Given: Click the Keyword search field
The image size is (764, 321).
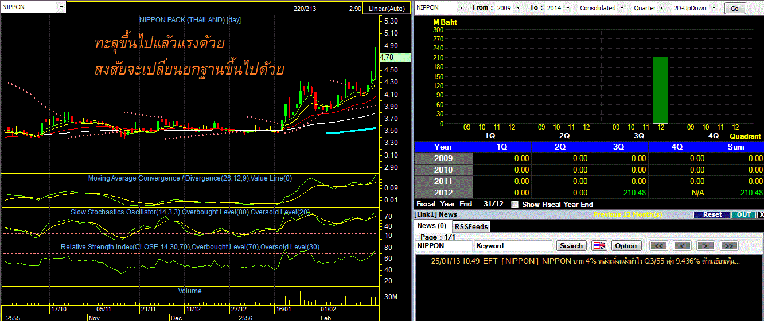Looking at the screenshot, I should pos(514,245).
